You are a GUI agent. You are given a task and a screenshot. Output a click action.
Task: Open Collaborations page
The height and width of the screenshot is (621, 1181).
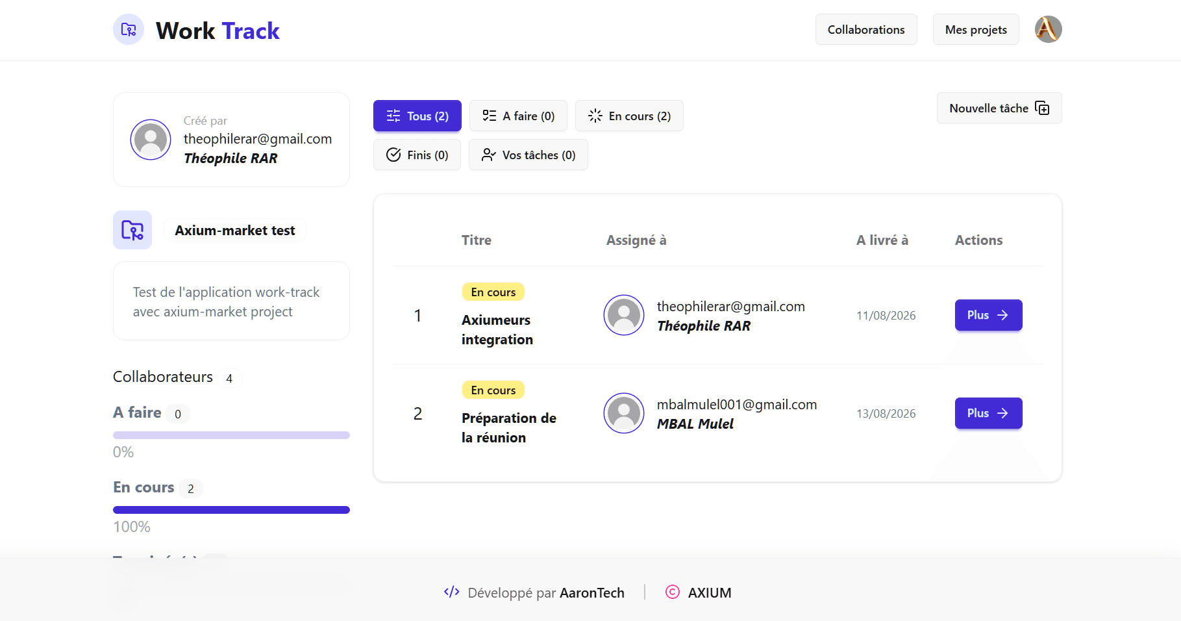(x=866, y=29)
